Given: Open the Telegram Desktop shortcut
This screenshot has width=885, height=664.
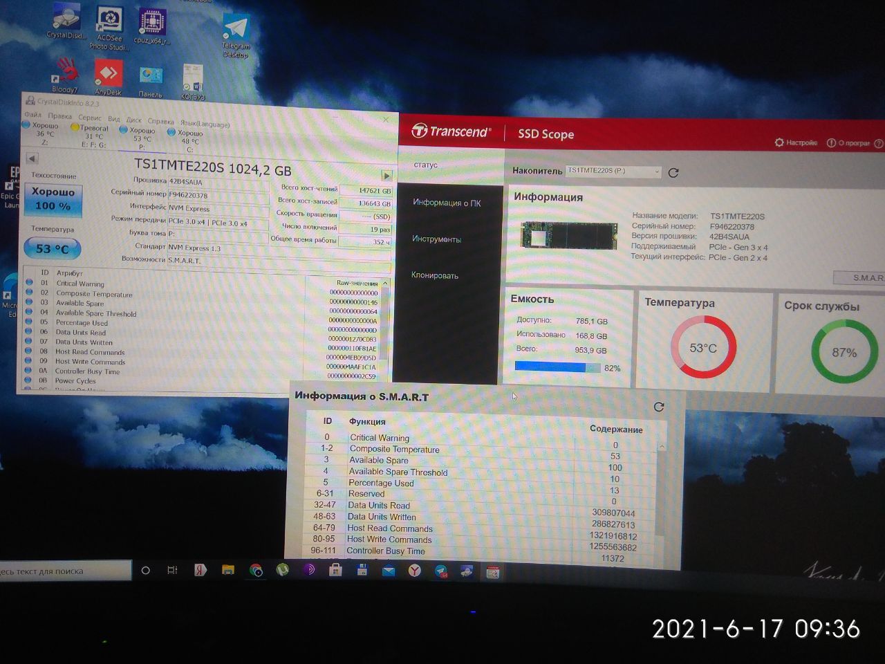Looking at the screenshot, I should [236, 36].
